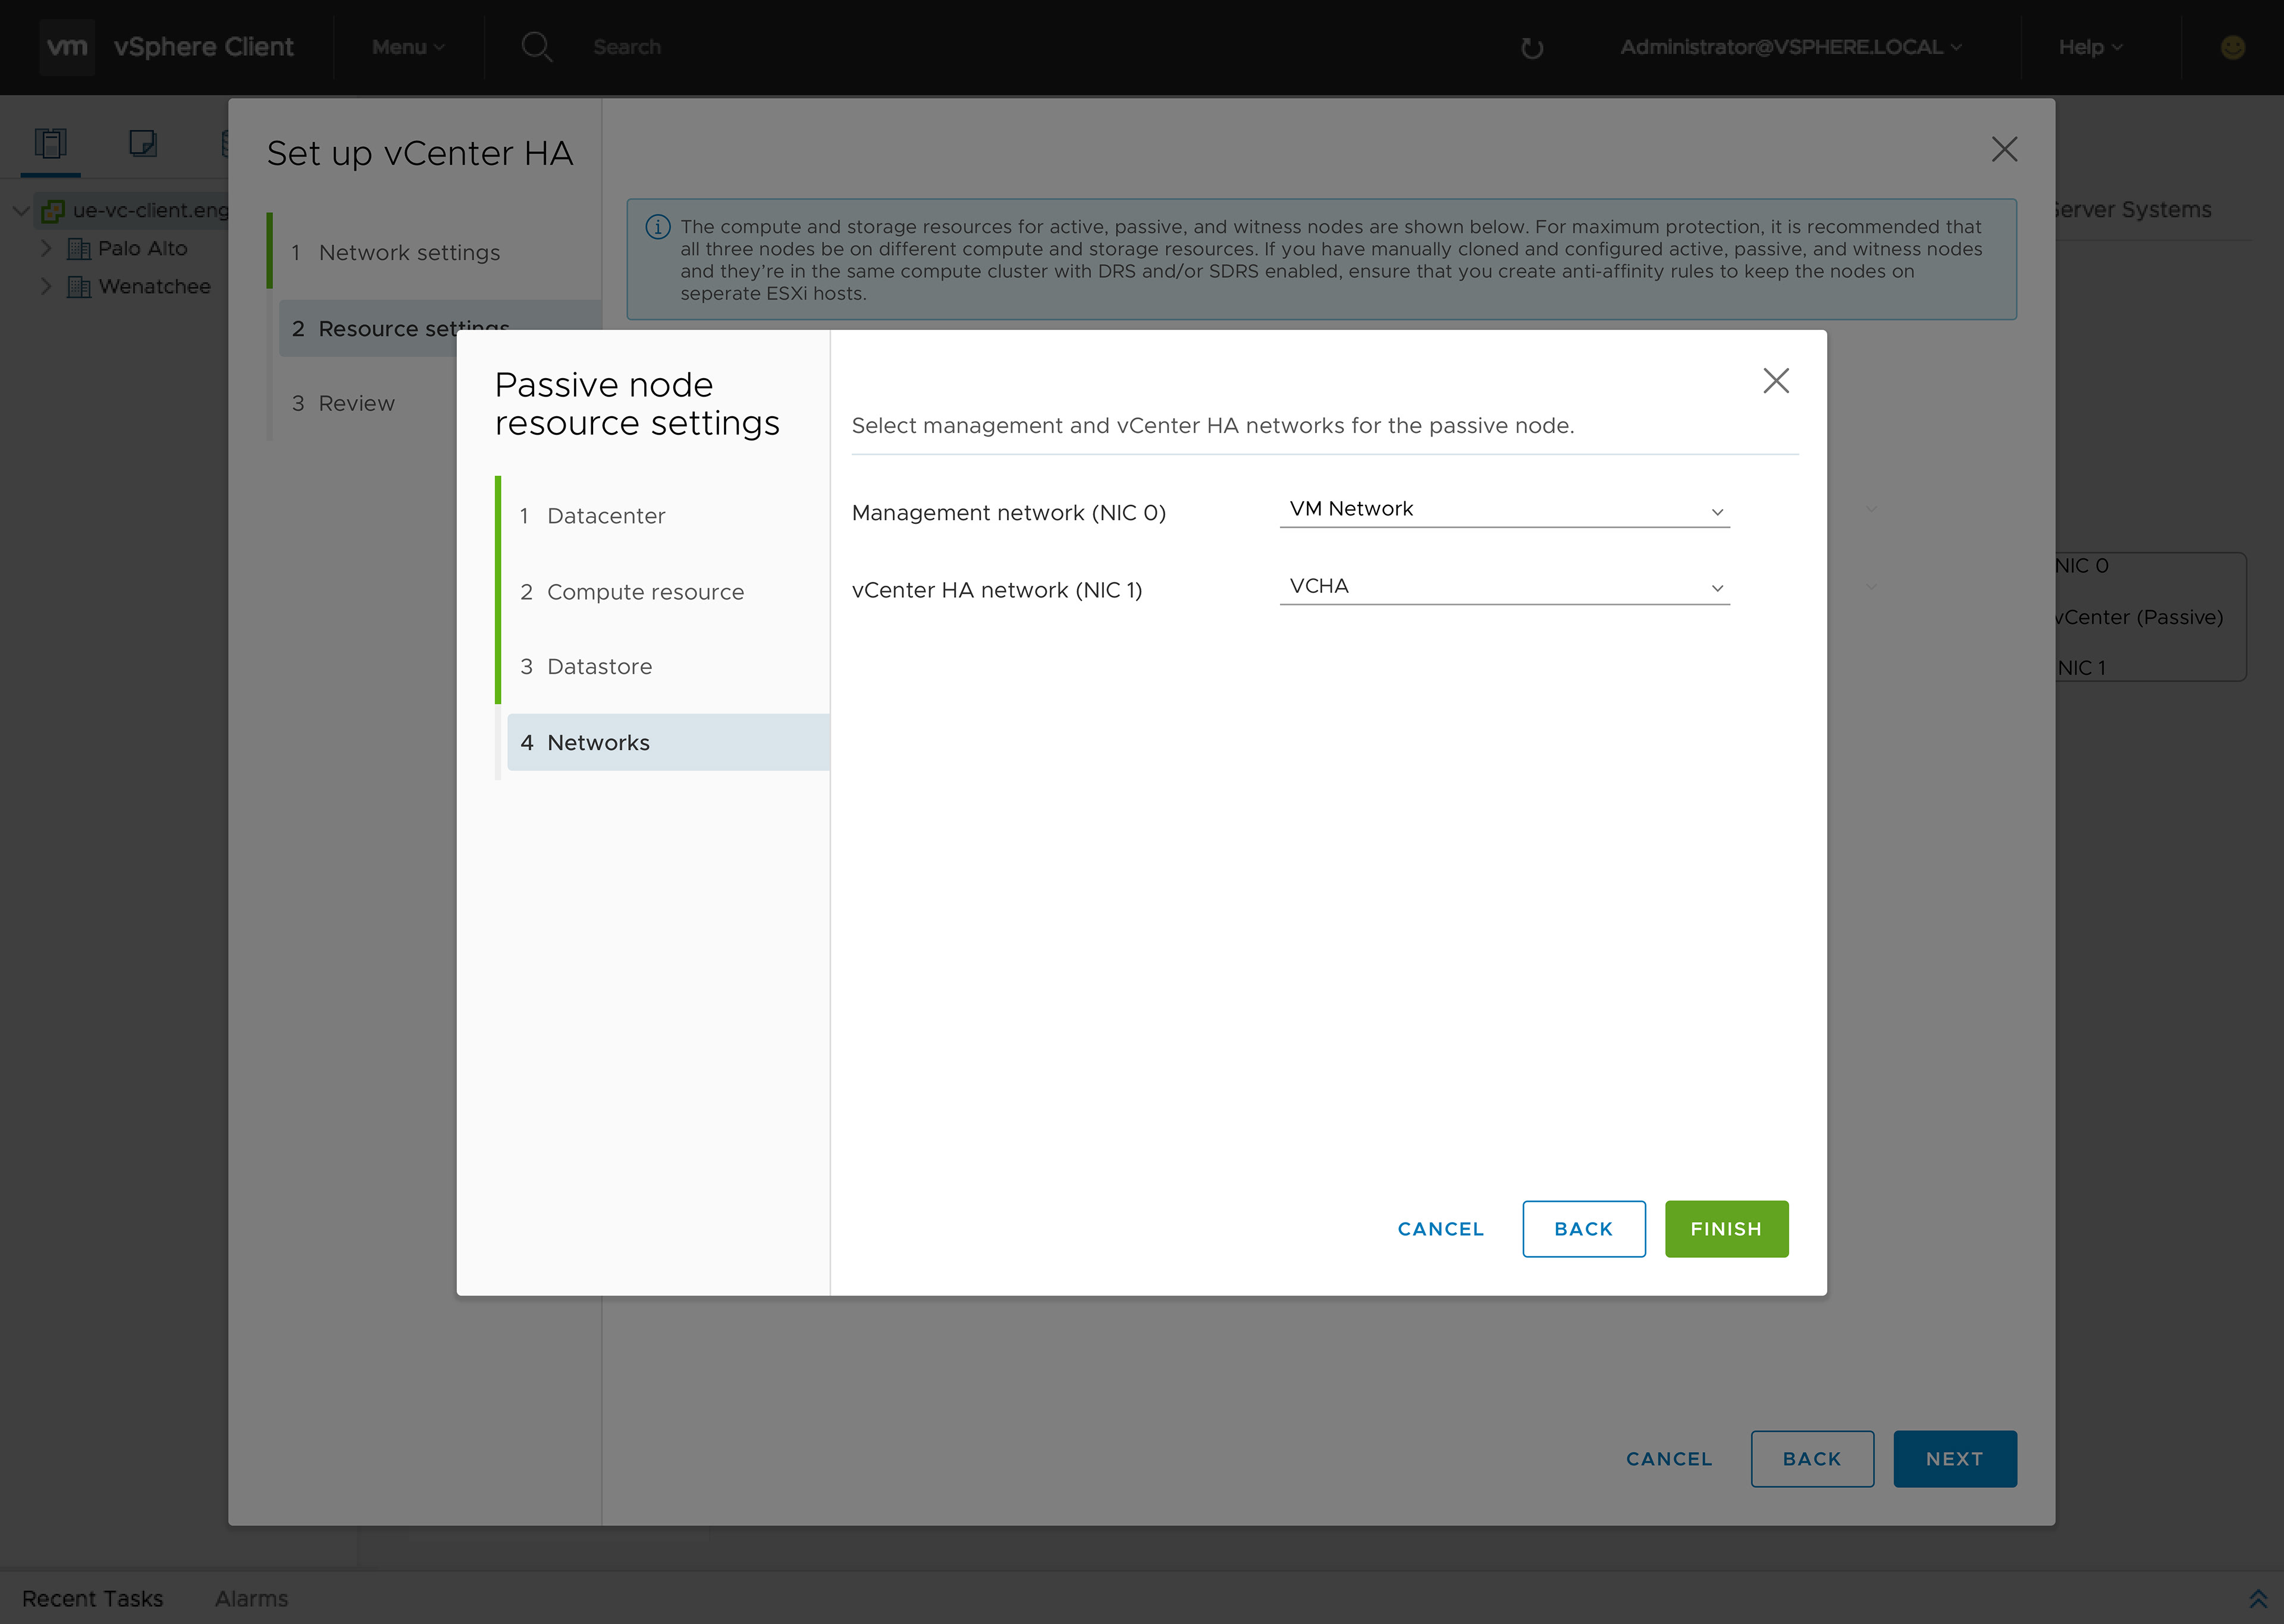
Task: Click the ue-vc-client vCenter server icon
Action: [x=53, y=211]
